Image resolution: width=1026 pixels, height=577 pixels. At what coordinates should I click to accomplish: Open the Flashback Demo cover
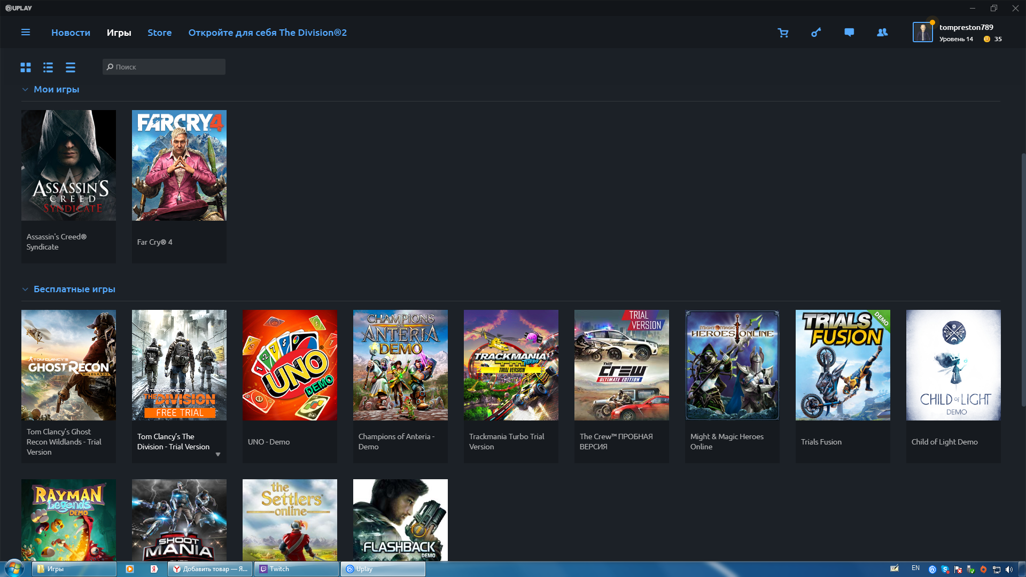point(400,520)
